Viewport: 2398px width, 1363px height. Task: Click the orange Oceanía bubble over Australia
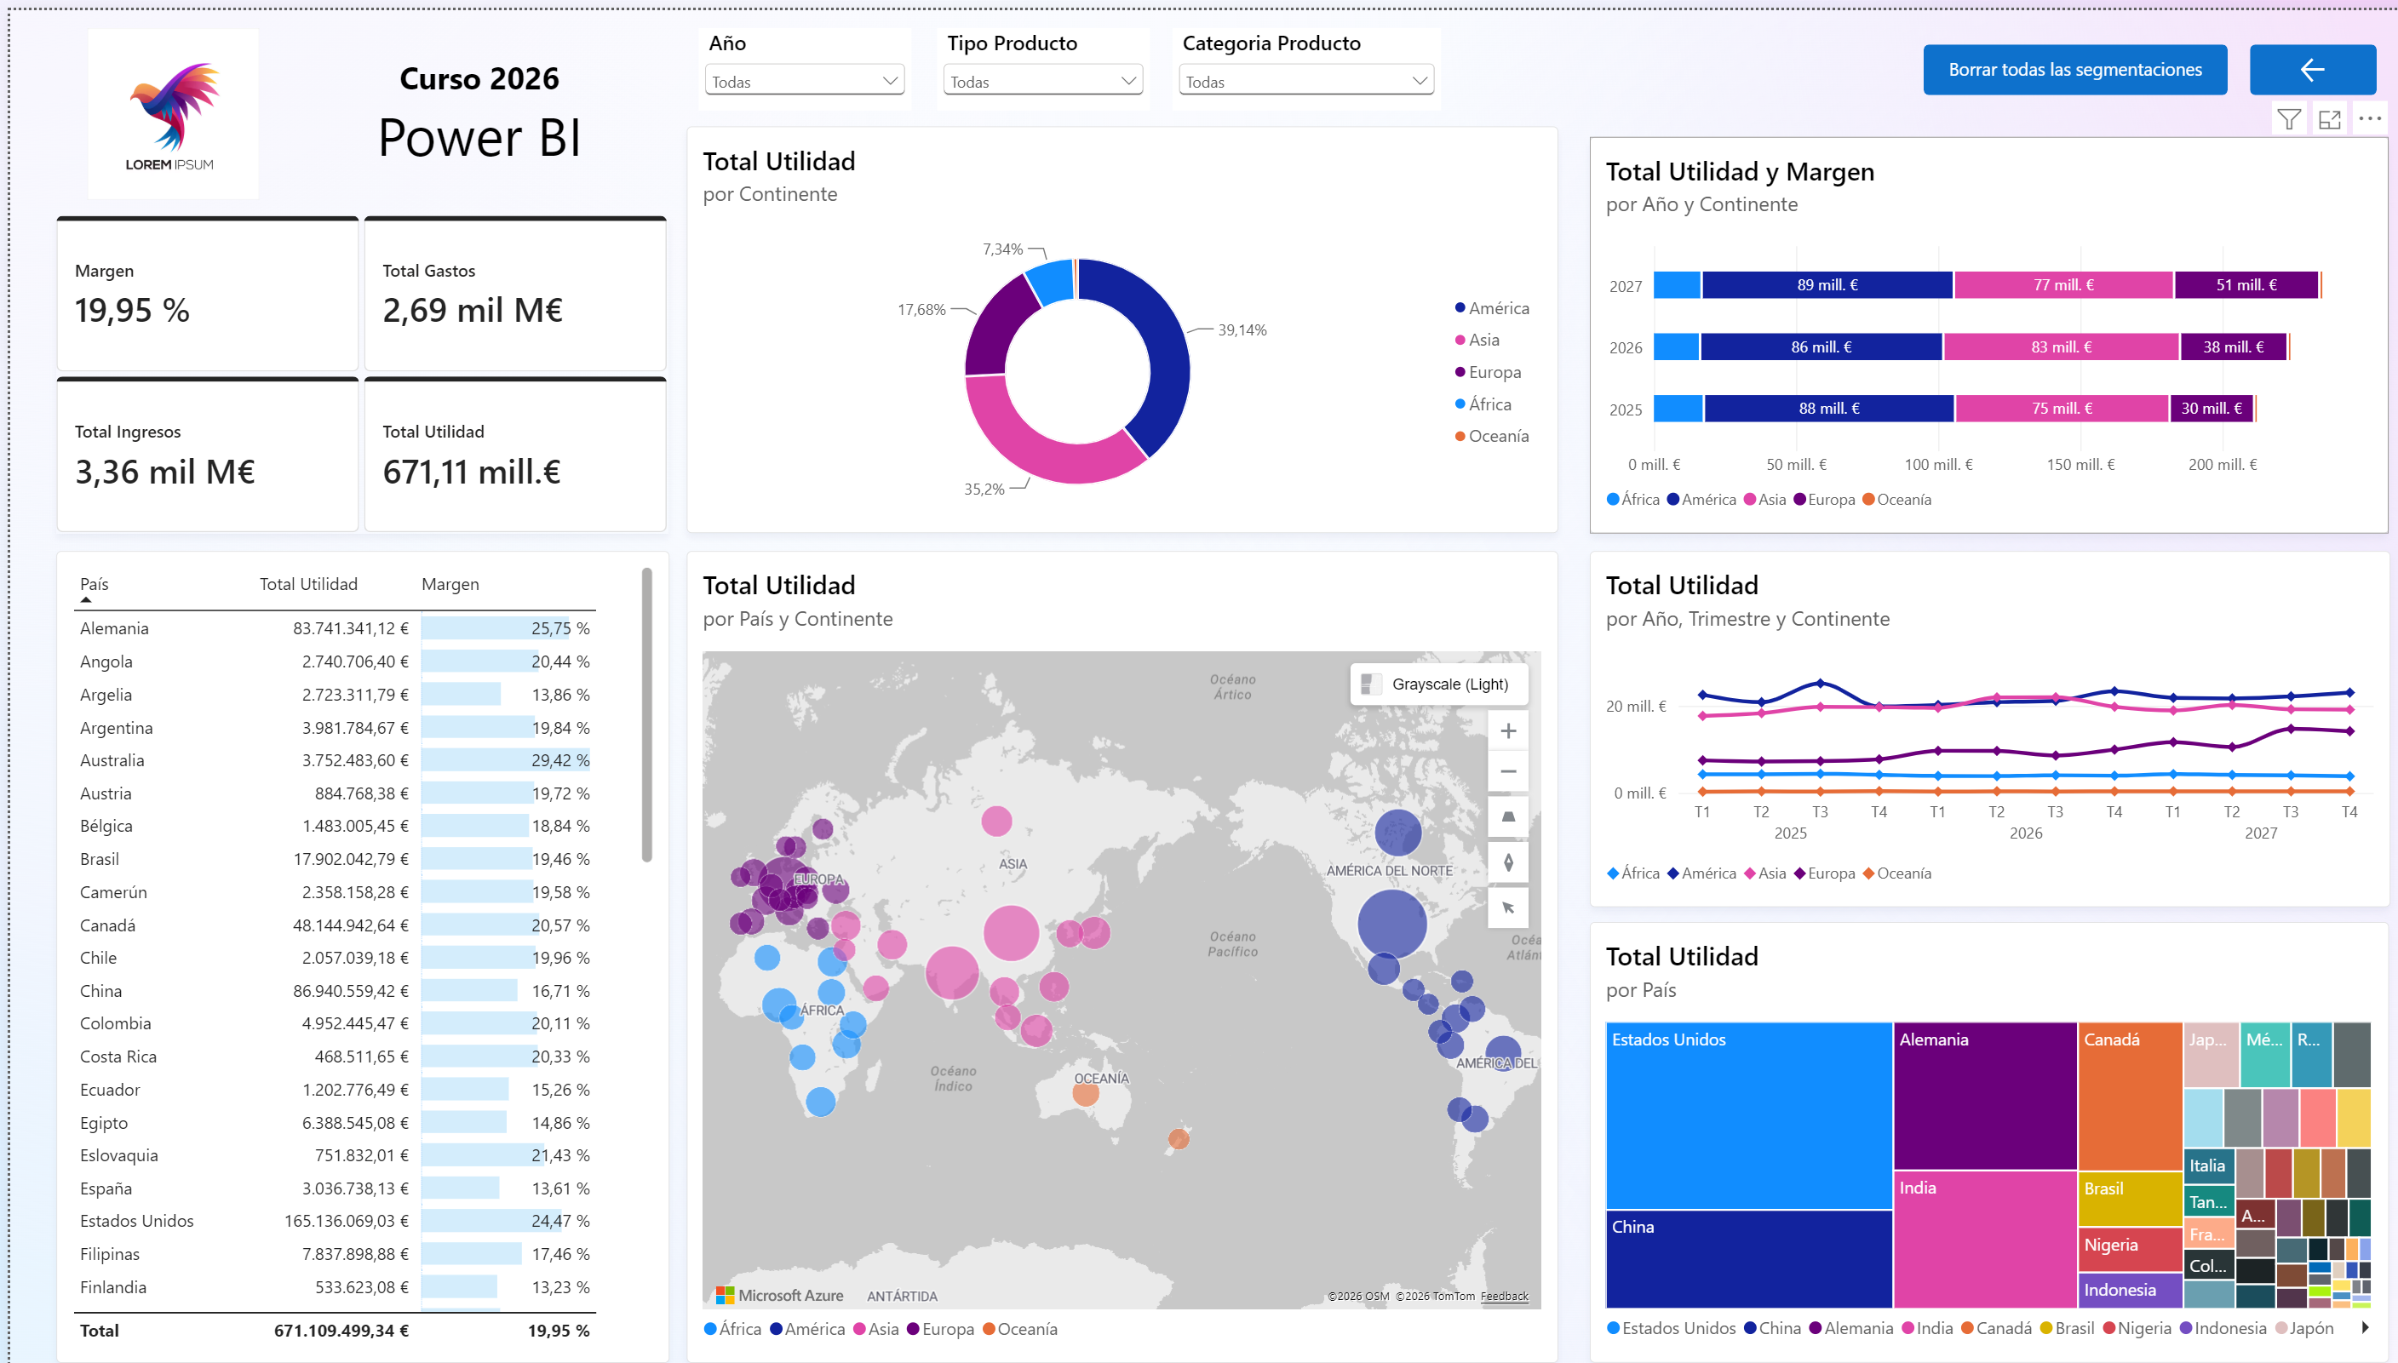[x=1085, y=1093]
